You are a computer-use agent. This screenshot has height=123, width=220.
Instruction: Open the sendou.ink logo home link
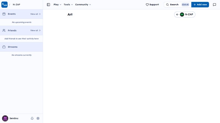pos(4,5)
